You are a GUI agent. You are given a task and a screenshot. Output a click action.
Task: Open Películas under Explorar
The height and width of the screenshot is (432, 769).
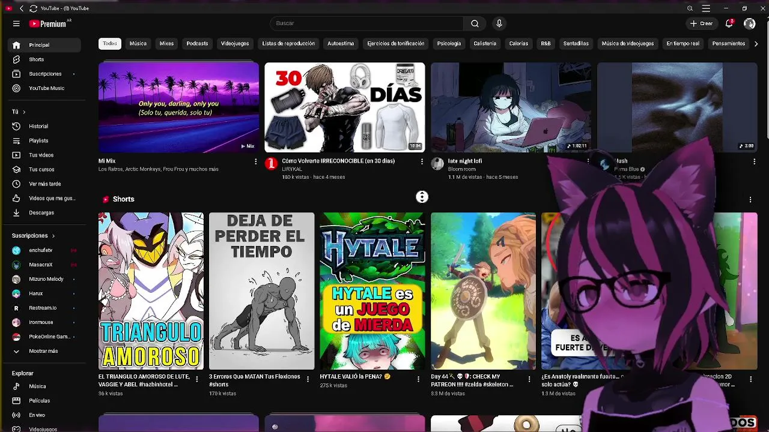(44, 401)
